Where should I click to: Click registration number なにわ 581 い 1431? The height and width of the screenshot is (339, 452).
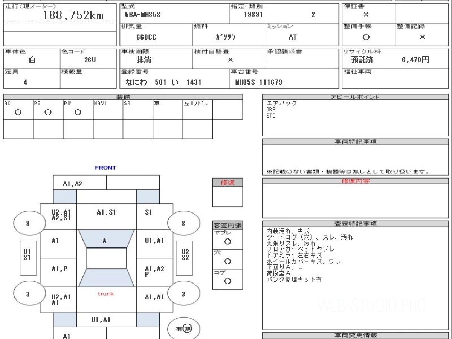coord(163,82)
